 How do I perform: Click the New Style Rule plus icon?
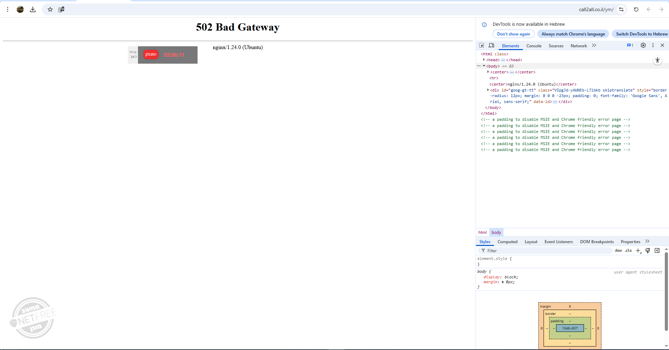(638, 250)
